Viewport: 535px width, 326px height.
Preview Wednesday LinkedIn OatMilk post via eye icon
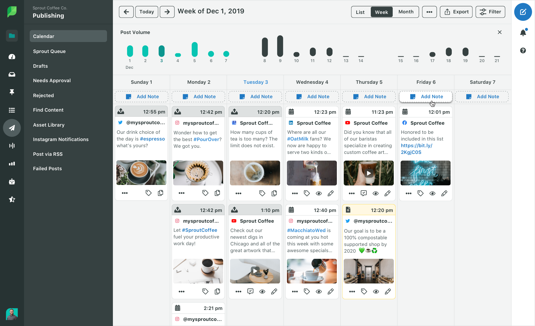click(x=319, y=193)
